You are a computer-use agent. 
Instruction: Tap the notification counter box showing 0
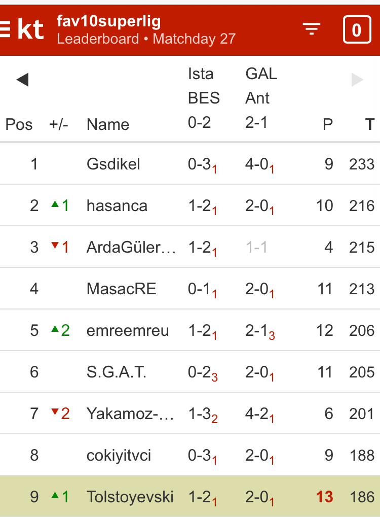357,30
